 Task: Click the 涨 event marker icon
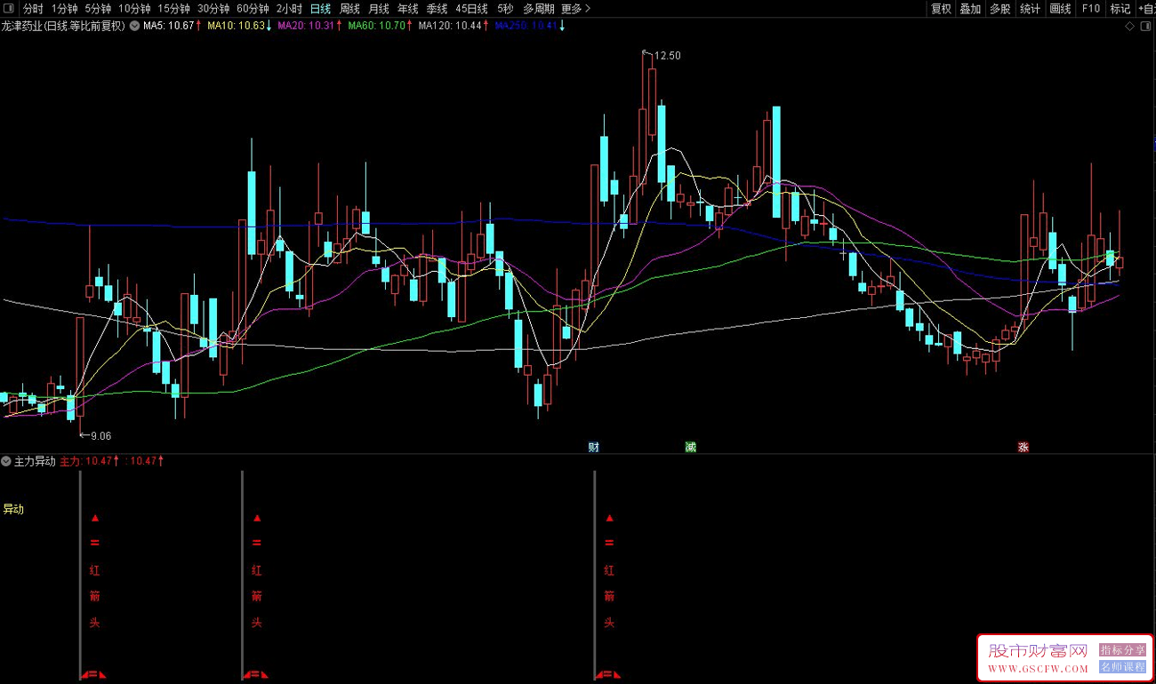pos(1024,447)
